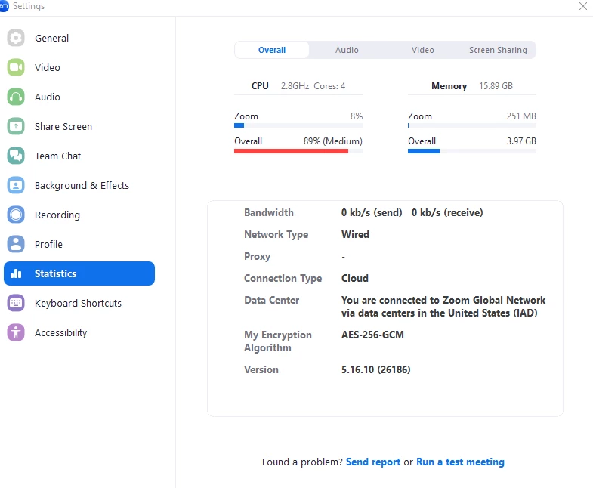Click the Share Screen arrow icon
The width and height of the screenshot is (593, 488).
pyautogui.click(x=16, y=126)
